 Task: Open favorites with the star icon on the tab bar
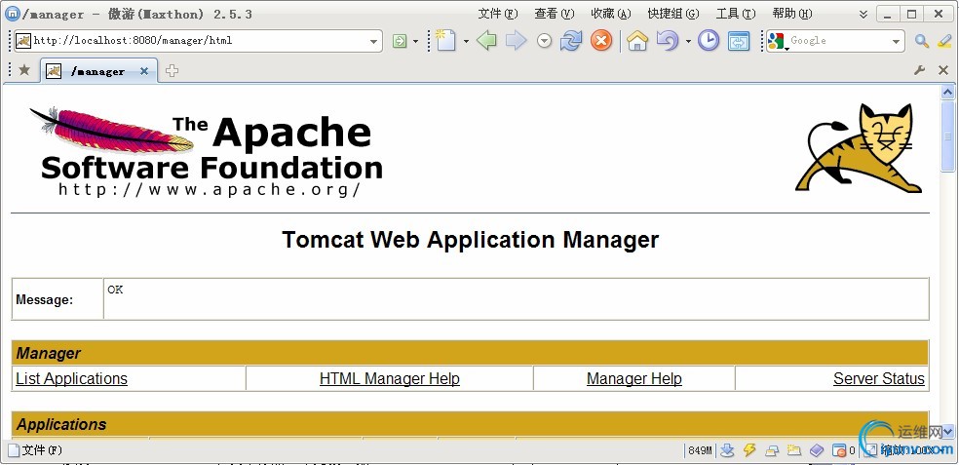tap(24, 70)
